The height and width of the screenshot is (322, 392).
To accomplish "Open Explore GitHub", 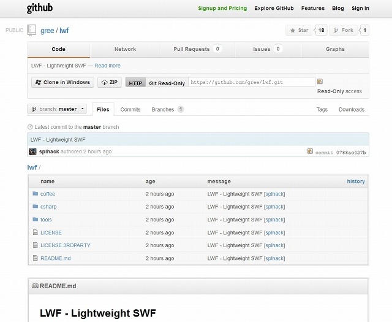I will 274,8.
